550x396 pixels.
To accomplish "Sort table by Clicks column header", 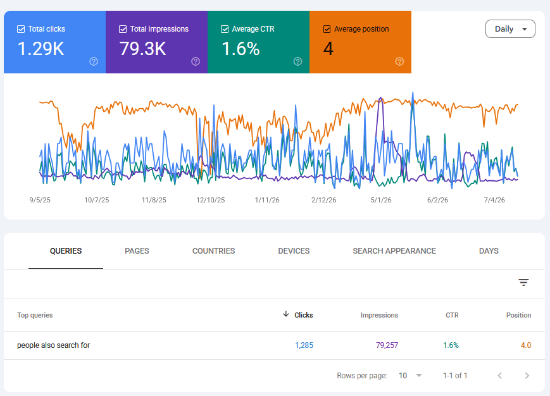I will pos(303,315).
